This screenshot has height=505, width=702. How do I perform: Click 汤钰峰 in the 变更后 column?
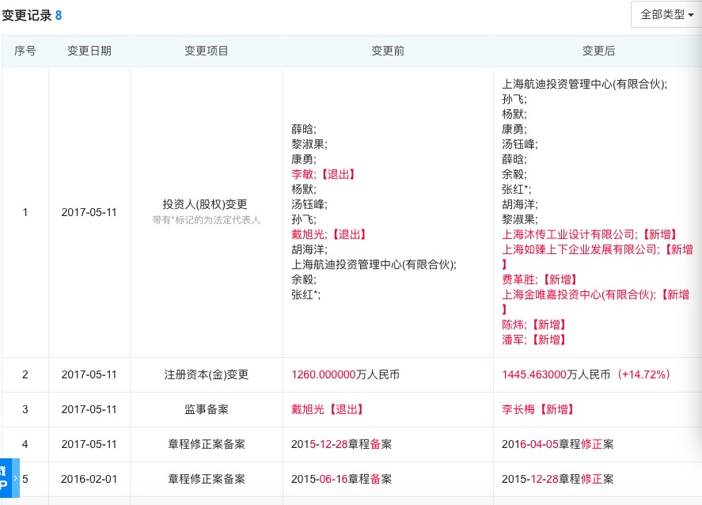point(519,144)
